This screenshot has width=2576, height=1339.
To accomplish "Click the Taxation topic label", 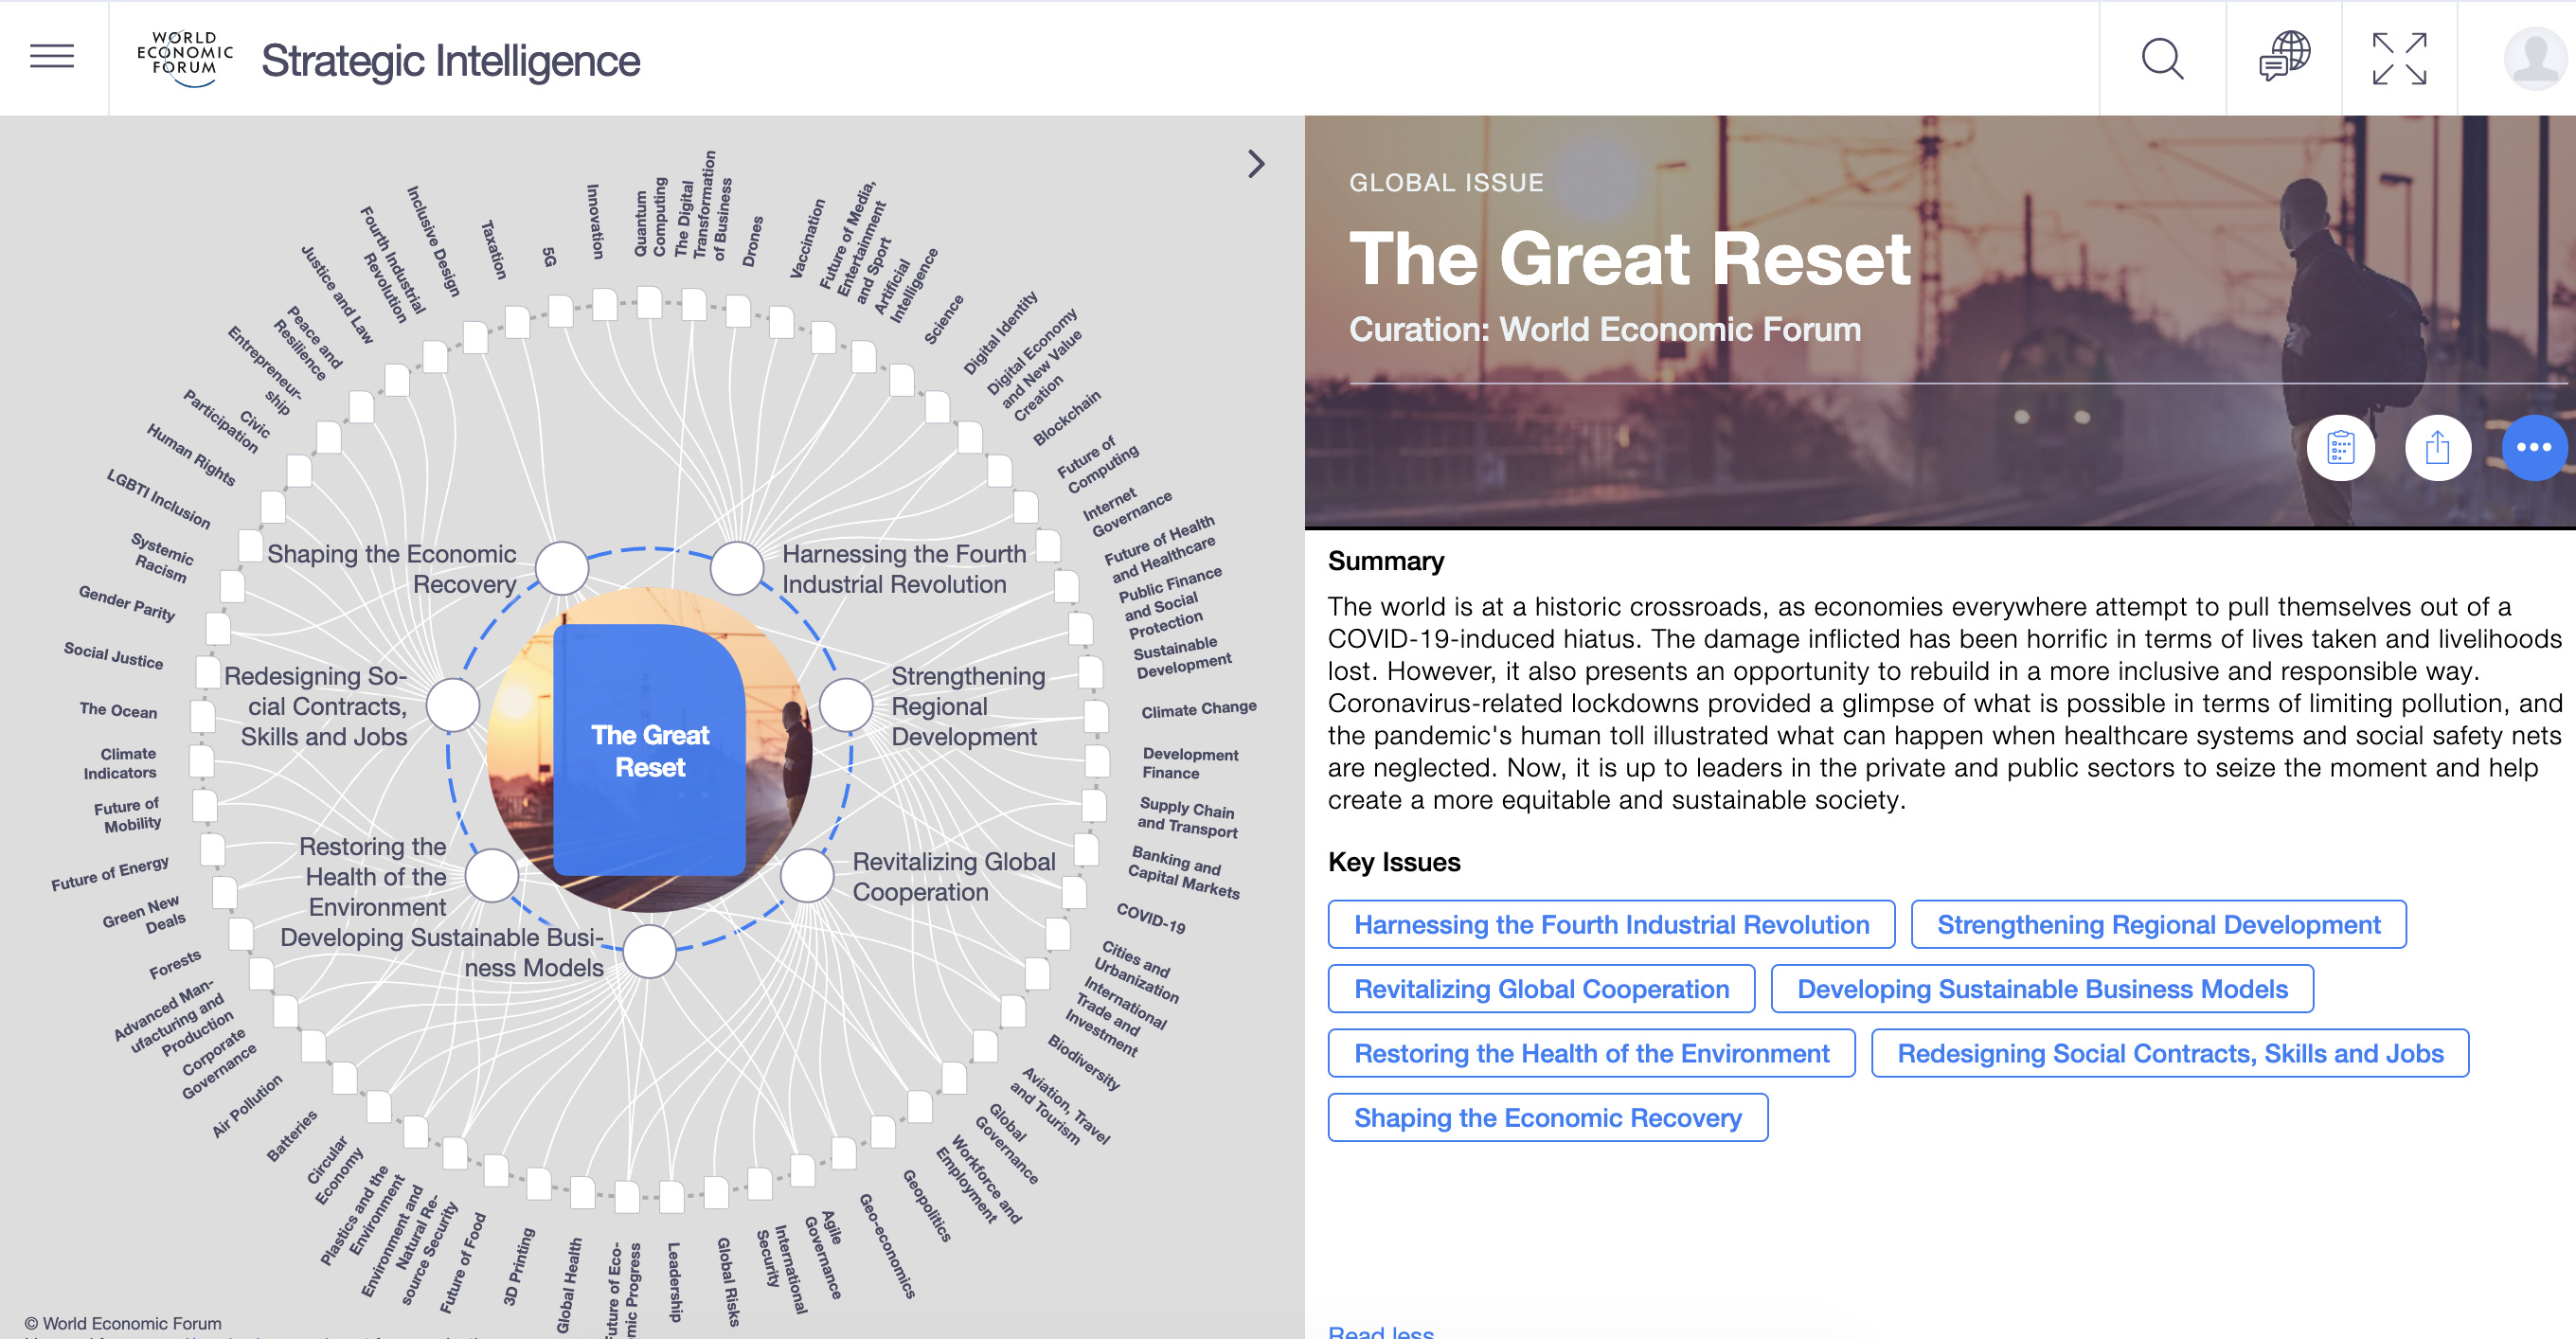I will (x=494, y=250).
